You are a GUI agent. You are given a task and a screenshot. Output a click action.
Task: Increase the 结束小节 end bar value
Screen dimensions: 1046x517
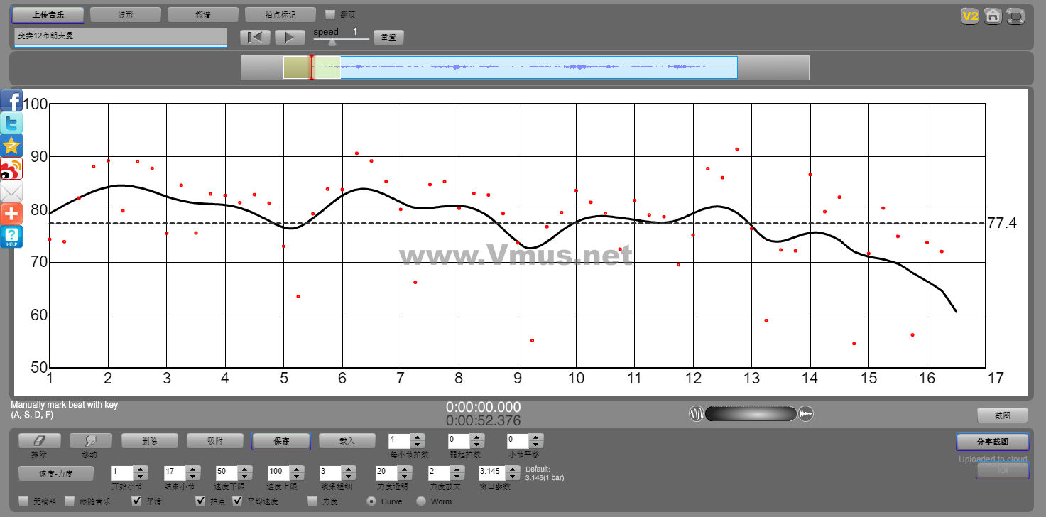click(x=192, y=469)
